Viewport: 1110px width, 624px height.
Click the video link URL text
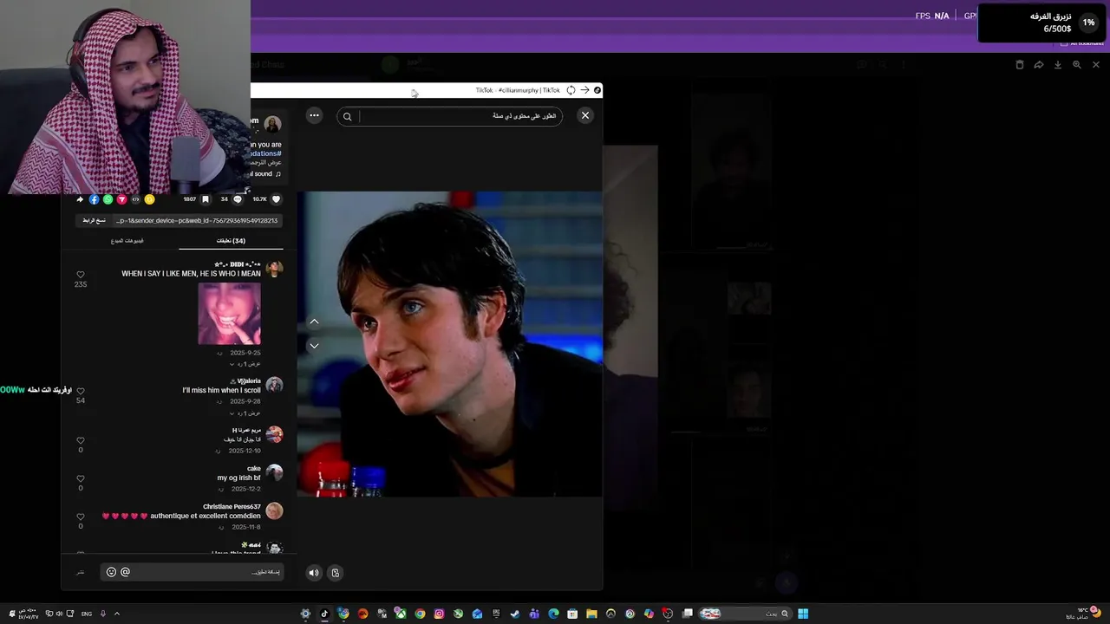pos(197,220)
